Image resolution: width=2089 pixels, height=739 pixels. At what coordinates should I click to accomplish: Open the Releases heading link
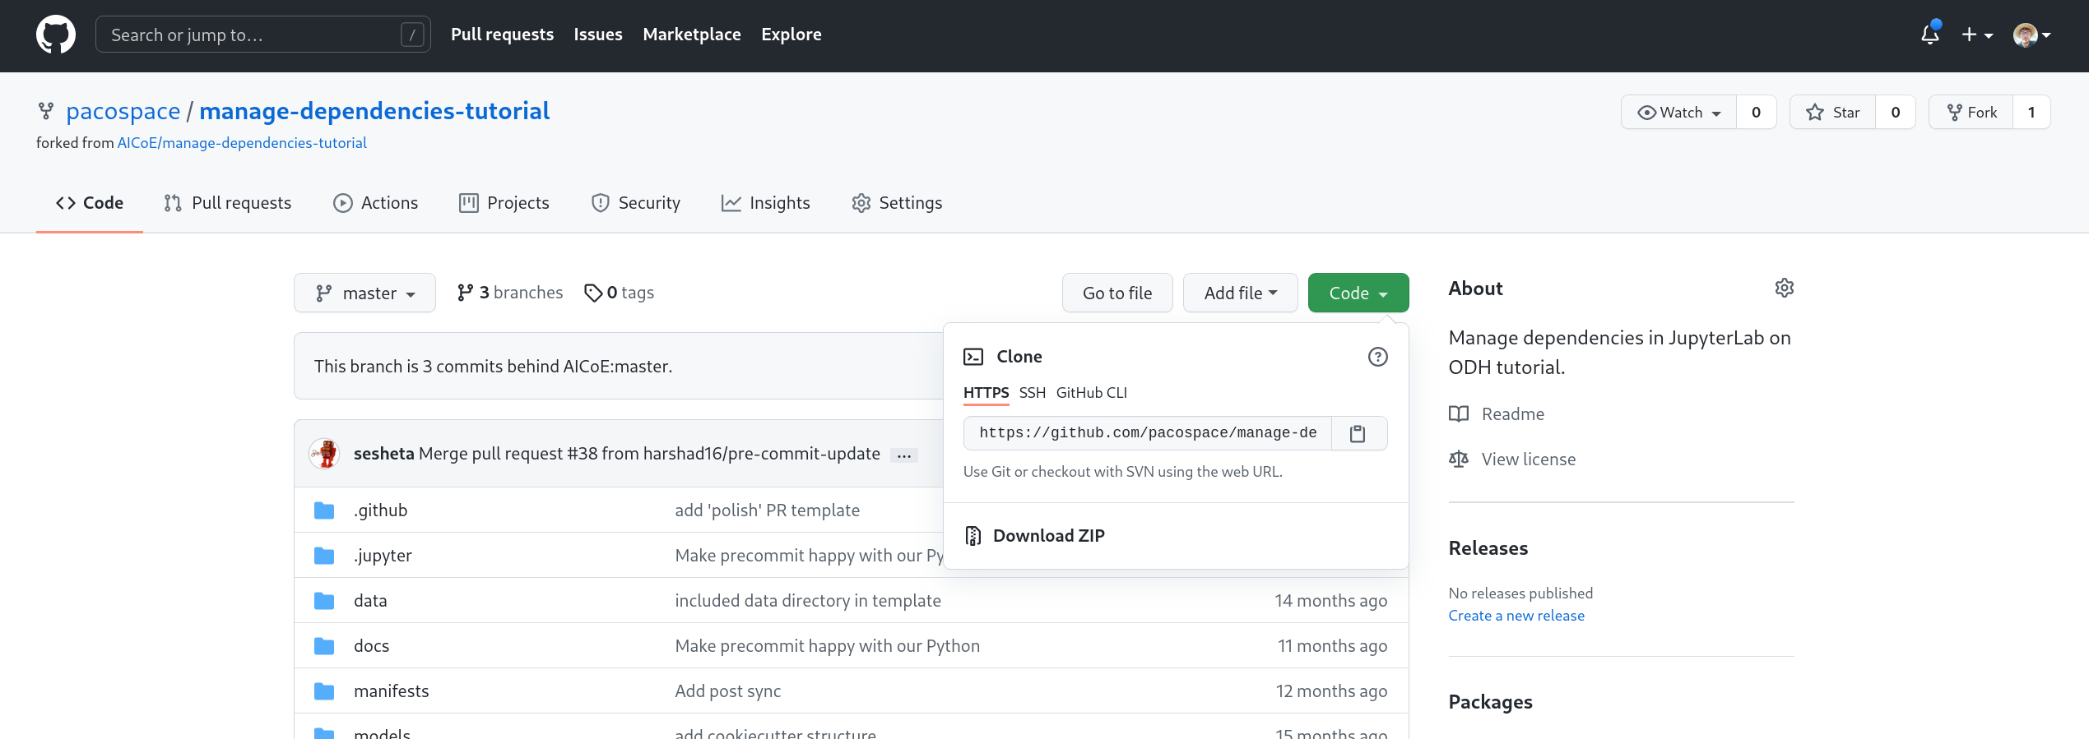pyautogui.click(x=1488, y=548)
